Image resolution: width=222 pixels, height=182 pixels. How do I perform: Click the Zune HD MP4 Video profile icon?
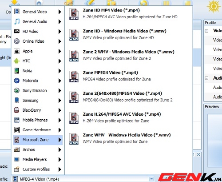pos(74,14)
